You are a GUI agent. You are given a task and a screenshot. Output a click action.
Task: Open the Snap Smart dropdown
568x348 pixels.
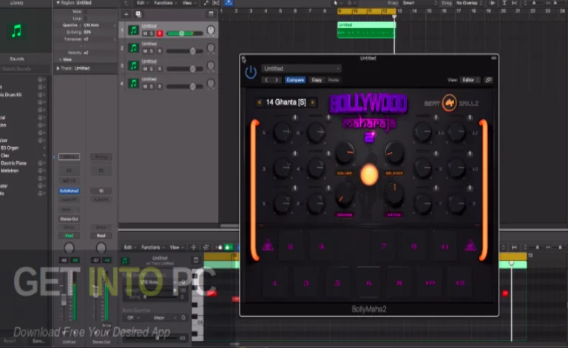click(419, 3)
